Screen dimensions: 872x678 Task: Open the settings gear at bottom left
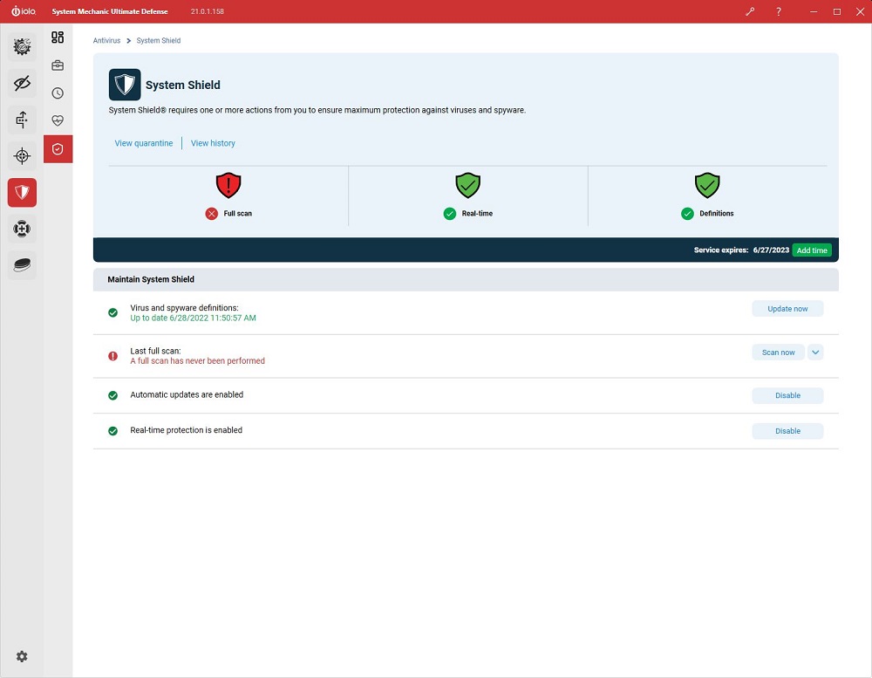pyautogui.click(x=22, y=656)
